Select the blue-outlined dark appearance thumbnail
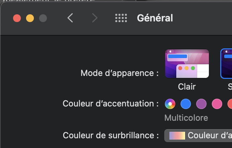232x148 pixels. tap(226, 64)
